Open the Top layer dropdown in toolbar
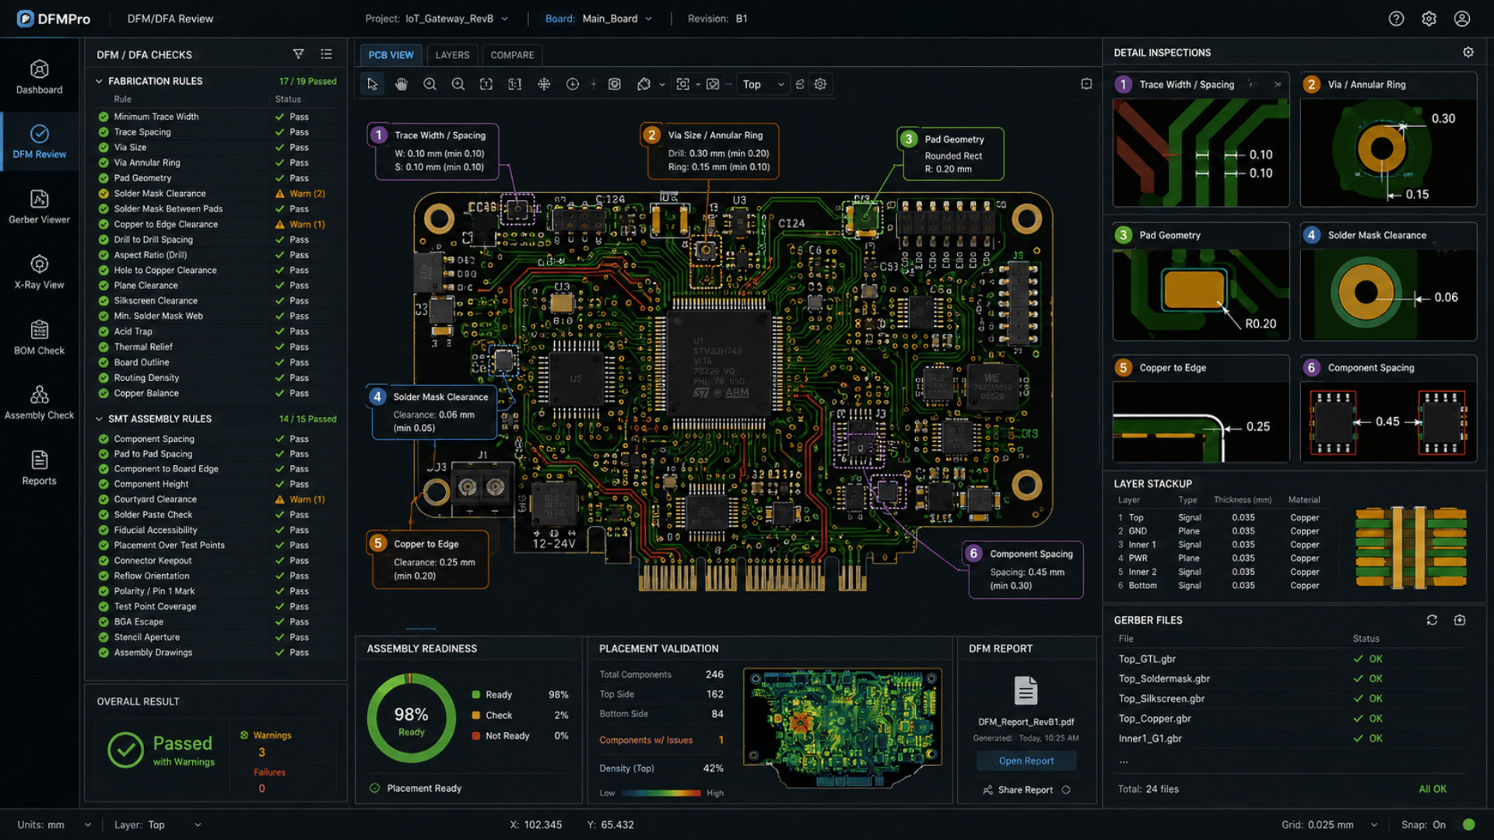 (763, 84)
